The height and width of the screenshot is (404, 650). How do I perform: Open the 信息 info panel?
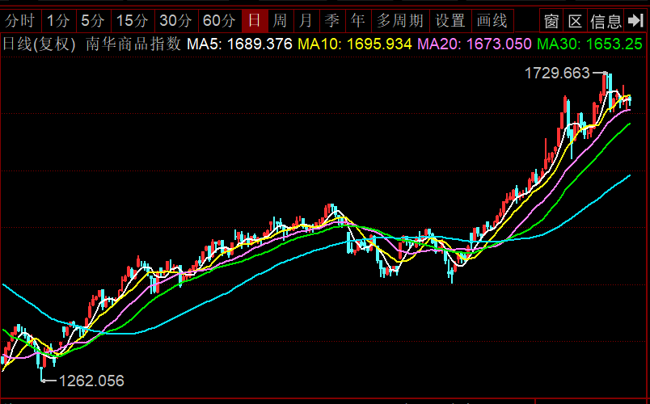pos(606,21)
